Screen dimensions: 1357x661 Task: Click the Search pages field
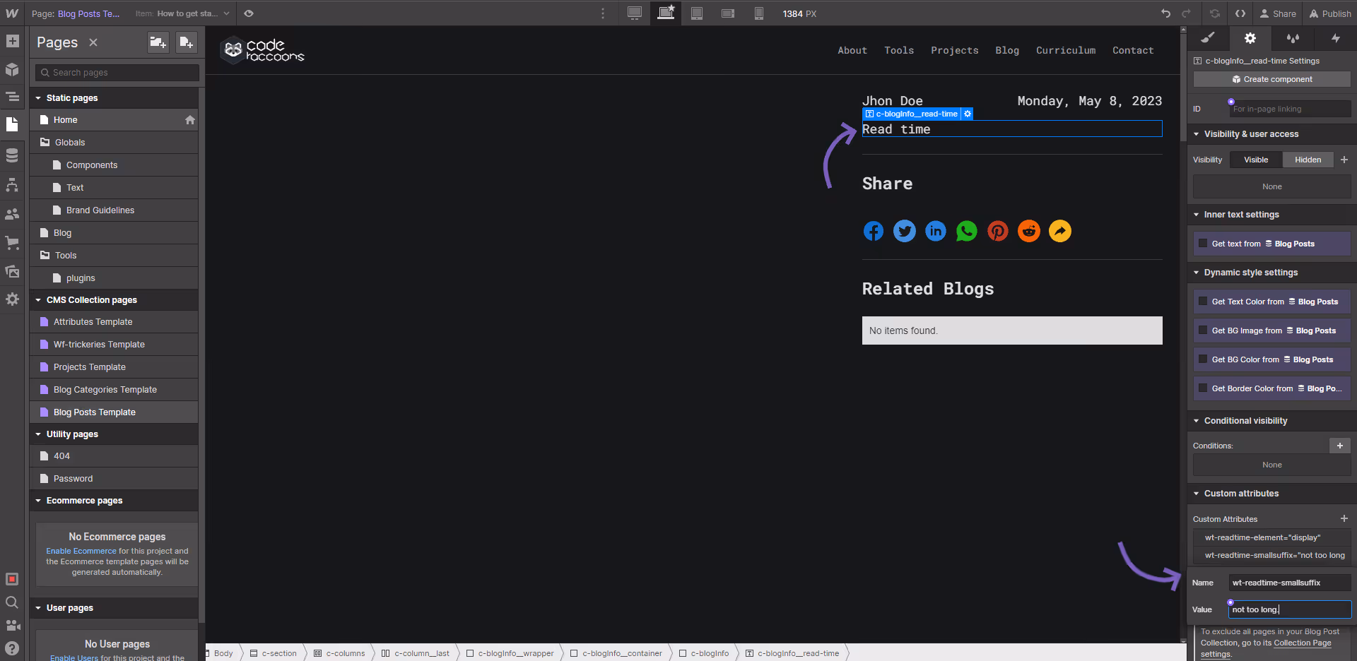pos(117,73)
